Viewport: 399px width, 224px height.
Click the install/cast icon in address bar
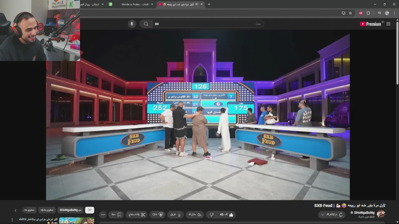pyautogui.click(x=344, y=13)
